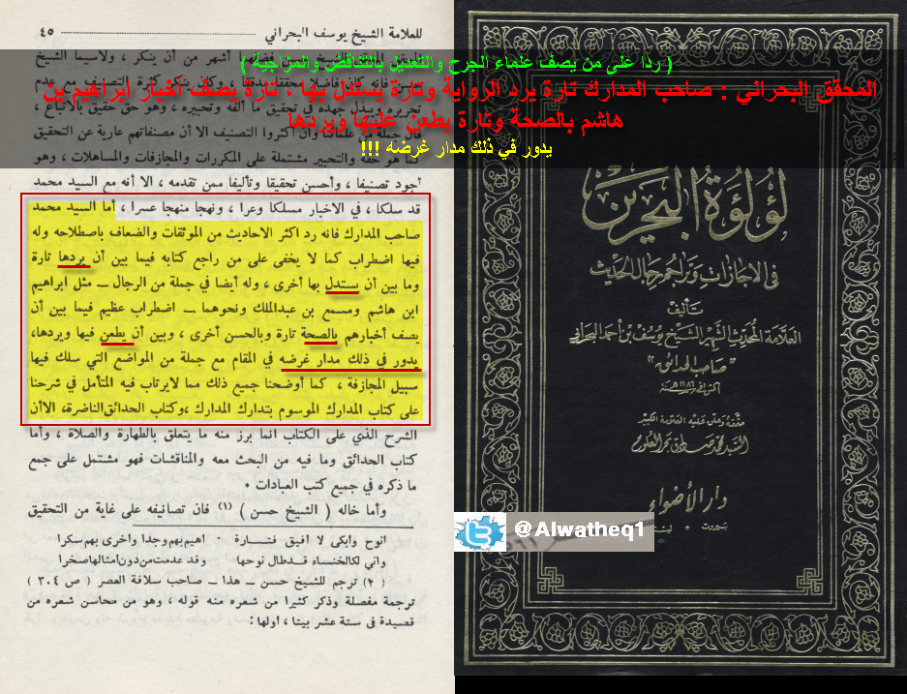The image size is (907, 694).
Task: Click the red heading starting 'المحقق البحراني : صاحب المدارك'
Action: [x=460, y=92]
